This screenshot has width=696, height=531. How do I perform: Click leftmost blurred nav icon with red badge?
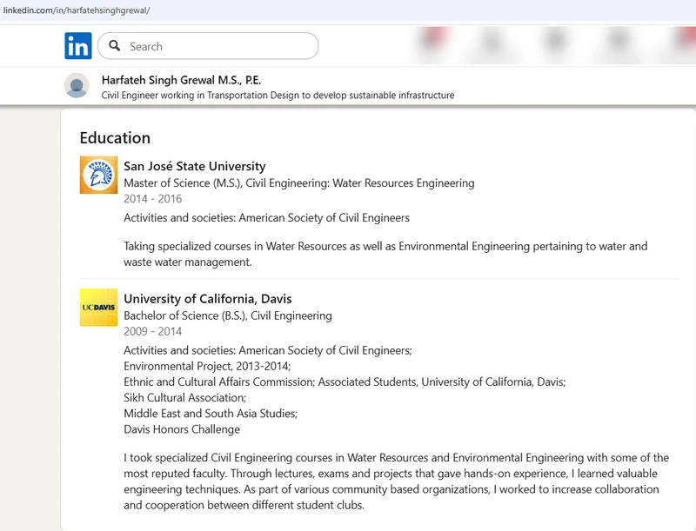point(431,43)
